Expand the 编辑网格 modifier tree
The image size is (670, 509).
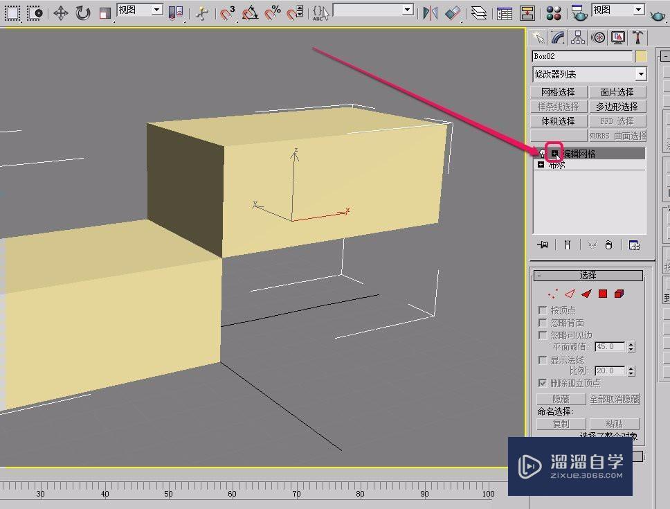(554, 154)
